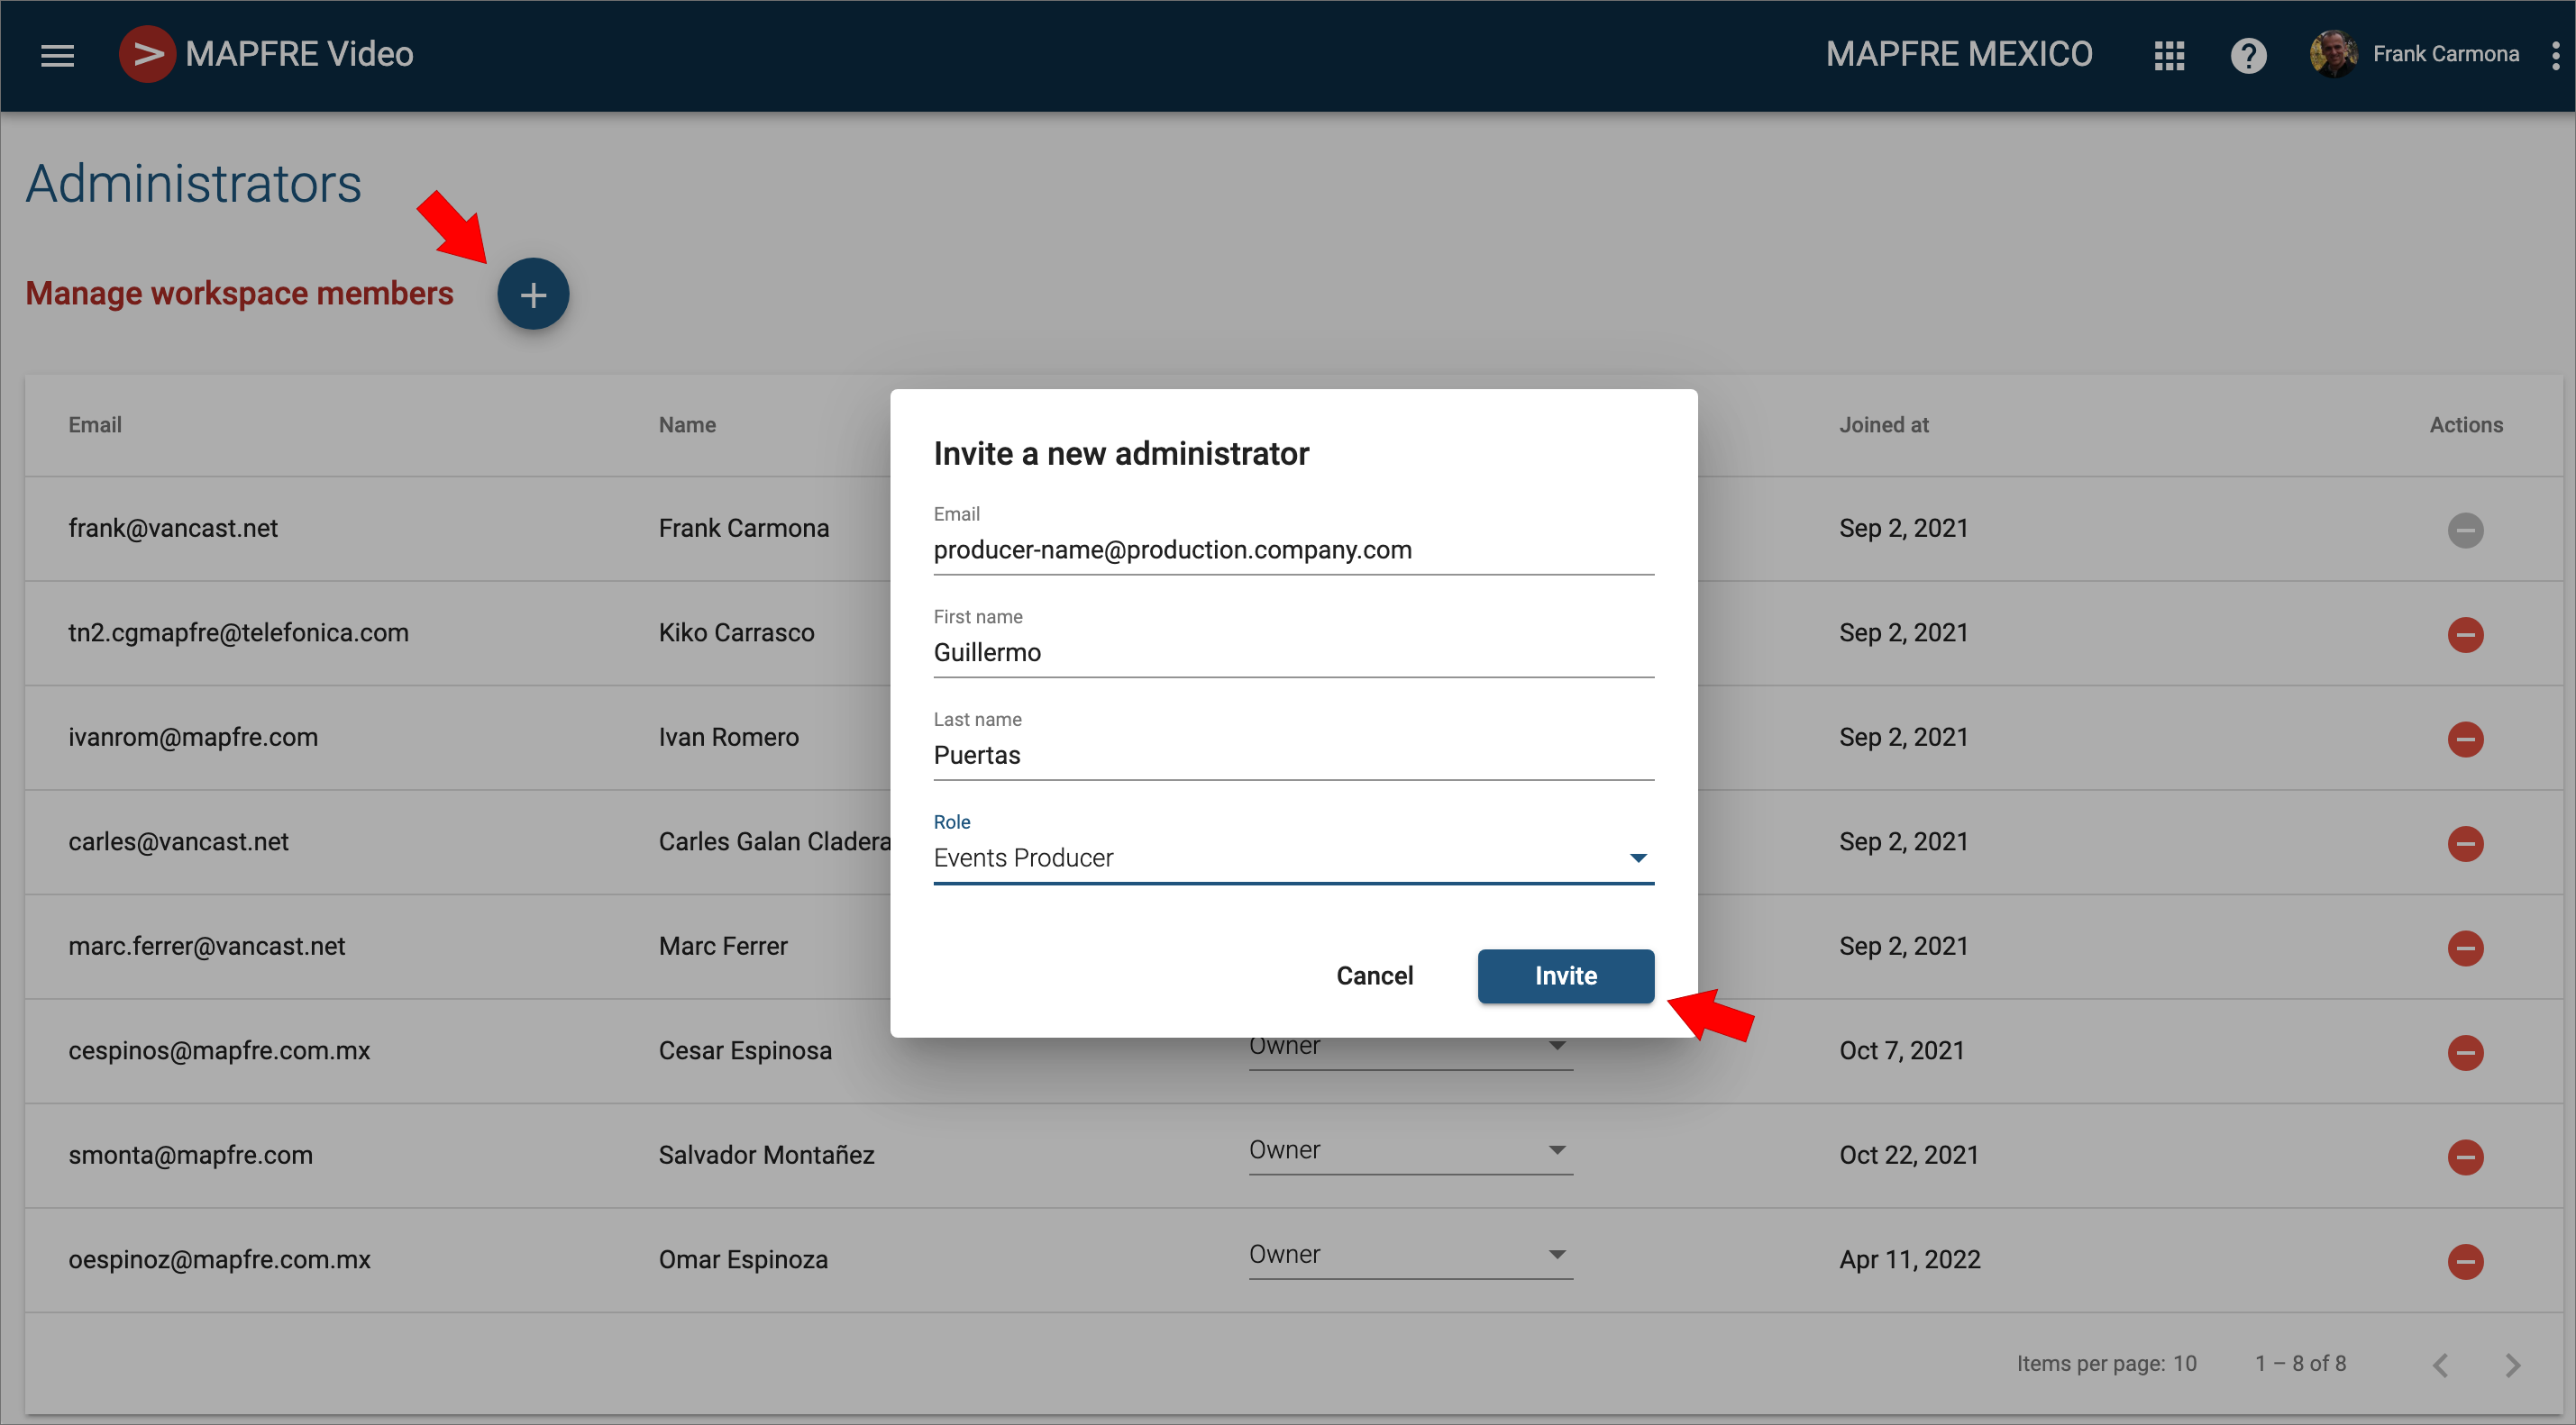Click the Email input field in the dialog
This screenshot has height=1425, width=2576.
tap(1293, 549)
